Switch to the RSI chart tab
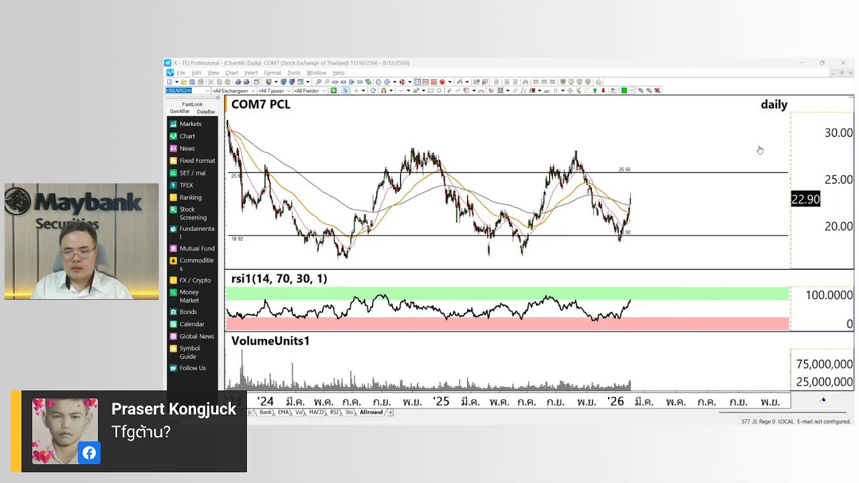Image resolution: width=859 pixels, height=483 pixels. pyautogui.click(x=334, y=413)
